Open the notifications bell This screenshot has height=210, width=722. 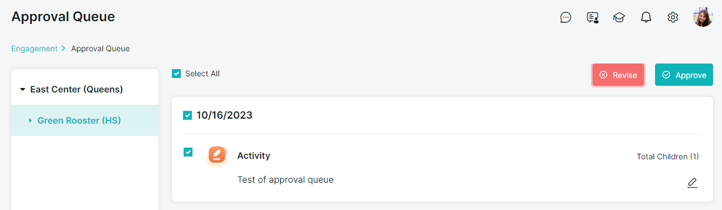tap(646, 17)
